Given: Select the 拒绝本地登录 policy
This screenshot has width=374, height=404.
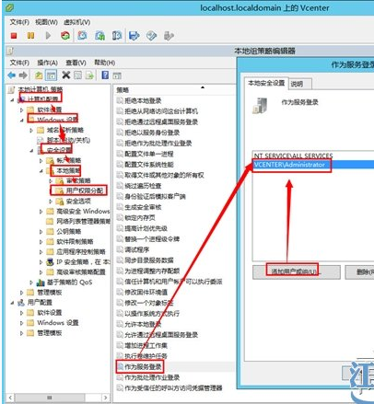Looking at the screenshot, I should point(143,100).
